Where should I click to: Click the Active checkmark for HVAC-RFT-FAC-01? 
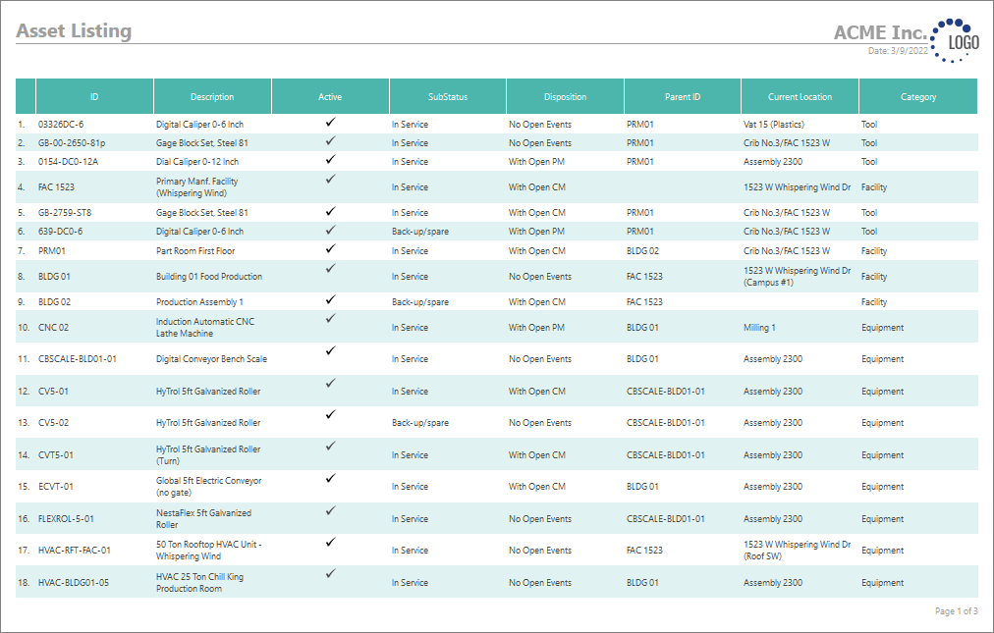pos(330,542)
